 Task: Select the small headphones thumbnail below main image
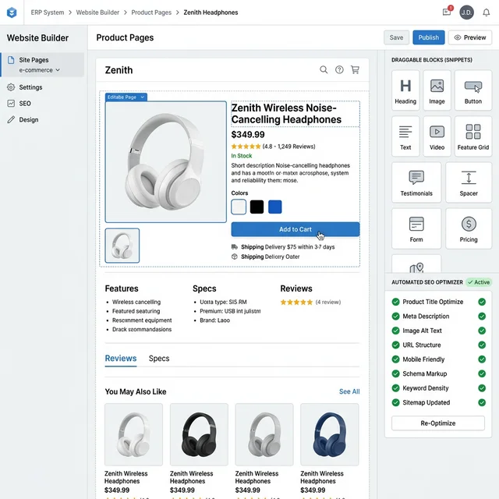pos(122,246)
